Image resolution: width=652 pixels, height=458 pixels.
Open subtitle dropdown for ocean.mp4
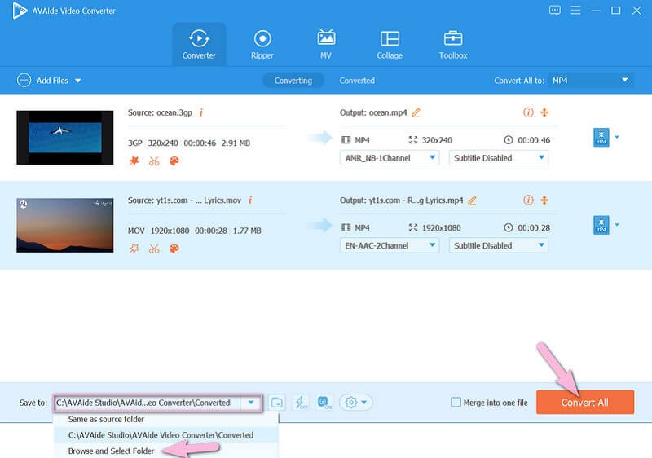coord(499,158)
